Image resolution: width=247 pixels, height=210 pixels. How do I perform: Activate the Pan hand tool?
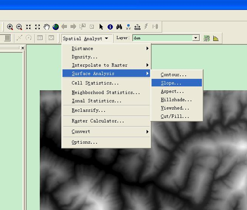47,27
